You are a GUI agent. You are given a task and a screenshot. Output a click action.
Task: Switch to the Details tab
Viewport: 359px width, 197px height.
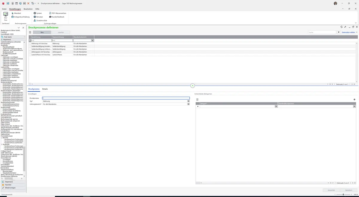[x=45, y=89]
